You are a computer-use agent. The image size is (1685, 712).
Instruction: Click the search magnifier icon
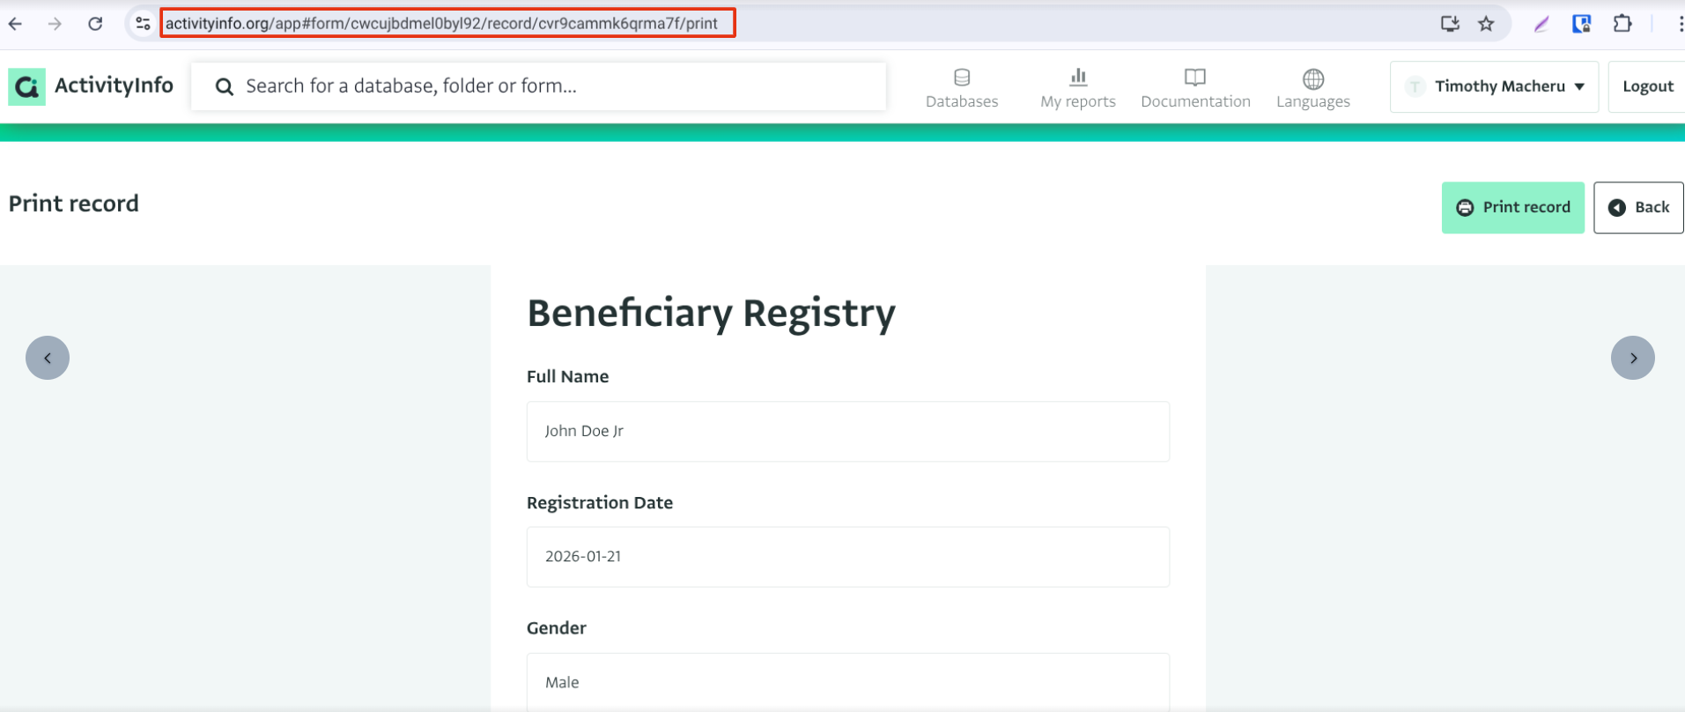(x=225, y=86)
